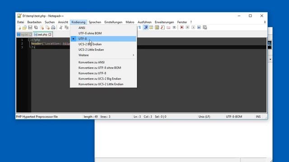Choose Konvertiere zu UTF-8
289x162 pixels.
pos(103,73)
